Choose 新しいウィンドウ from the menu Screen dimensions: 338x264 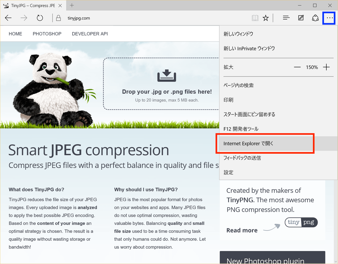pyautogui.click(x=278, y=34)
